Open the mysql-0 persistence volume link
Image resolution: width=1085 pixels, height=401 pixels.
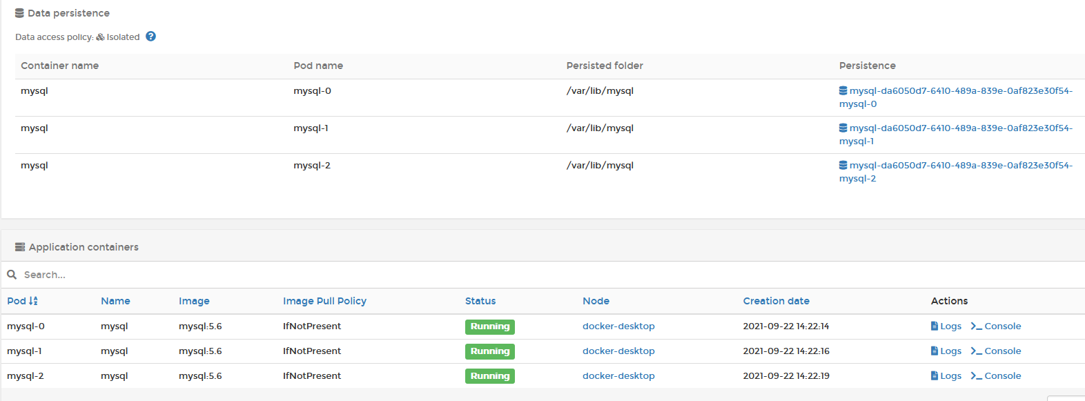coord(955,97)
